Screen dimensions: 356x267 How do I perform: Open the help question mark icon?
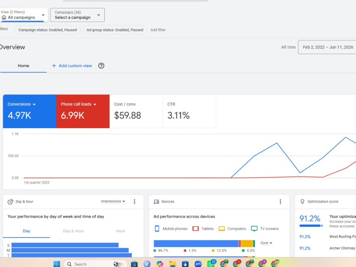(x=101, y=66)
